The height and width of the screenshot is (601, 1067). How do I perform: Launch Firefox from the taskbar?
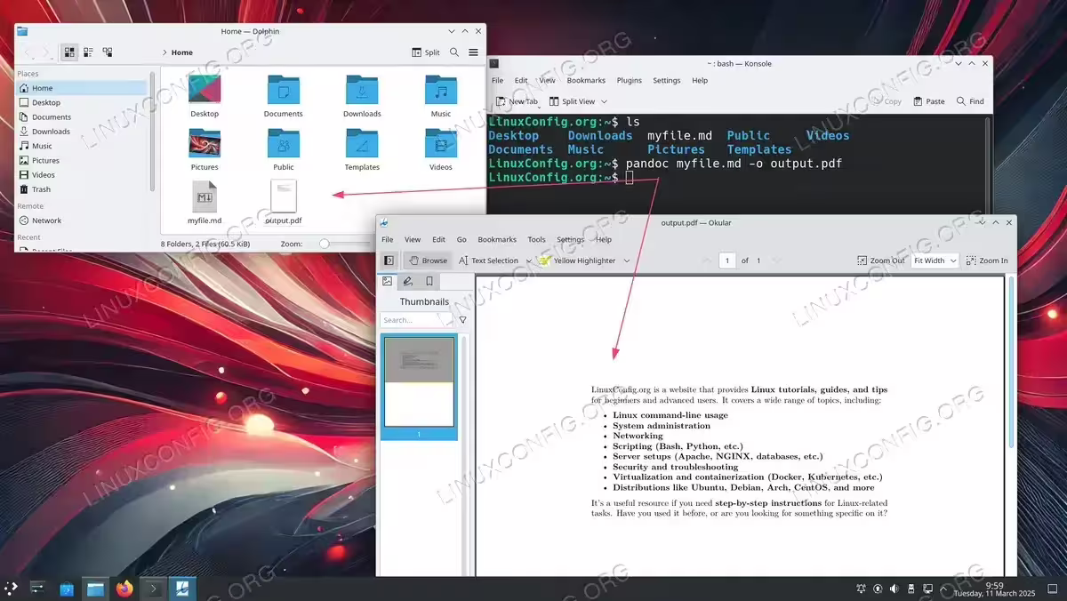coord(124,589)
